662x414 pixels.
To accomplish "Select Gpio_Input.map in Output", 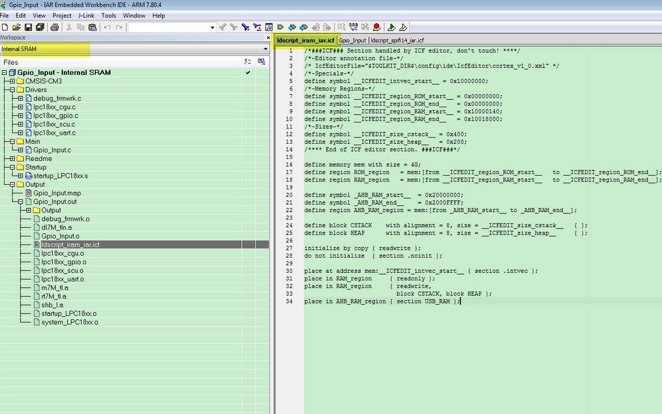I will pos(57,193).
